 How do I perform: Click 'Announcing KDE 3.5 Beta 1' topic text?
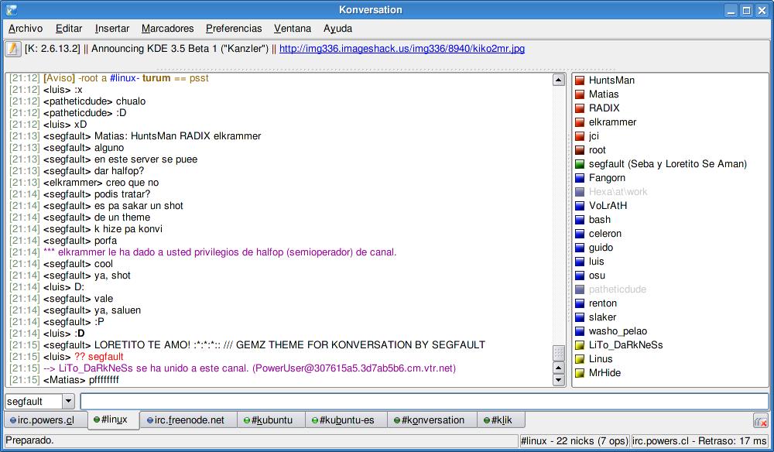click(x=180, y=48)
